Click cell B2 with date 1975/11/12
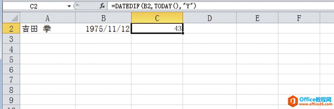This screenshot has height=109, width=334. [103, 28]
